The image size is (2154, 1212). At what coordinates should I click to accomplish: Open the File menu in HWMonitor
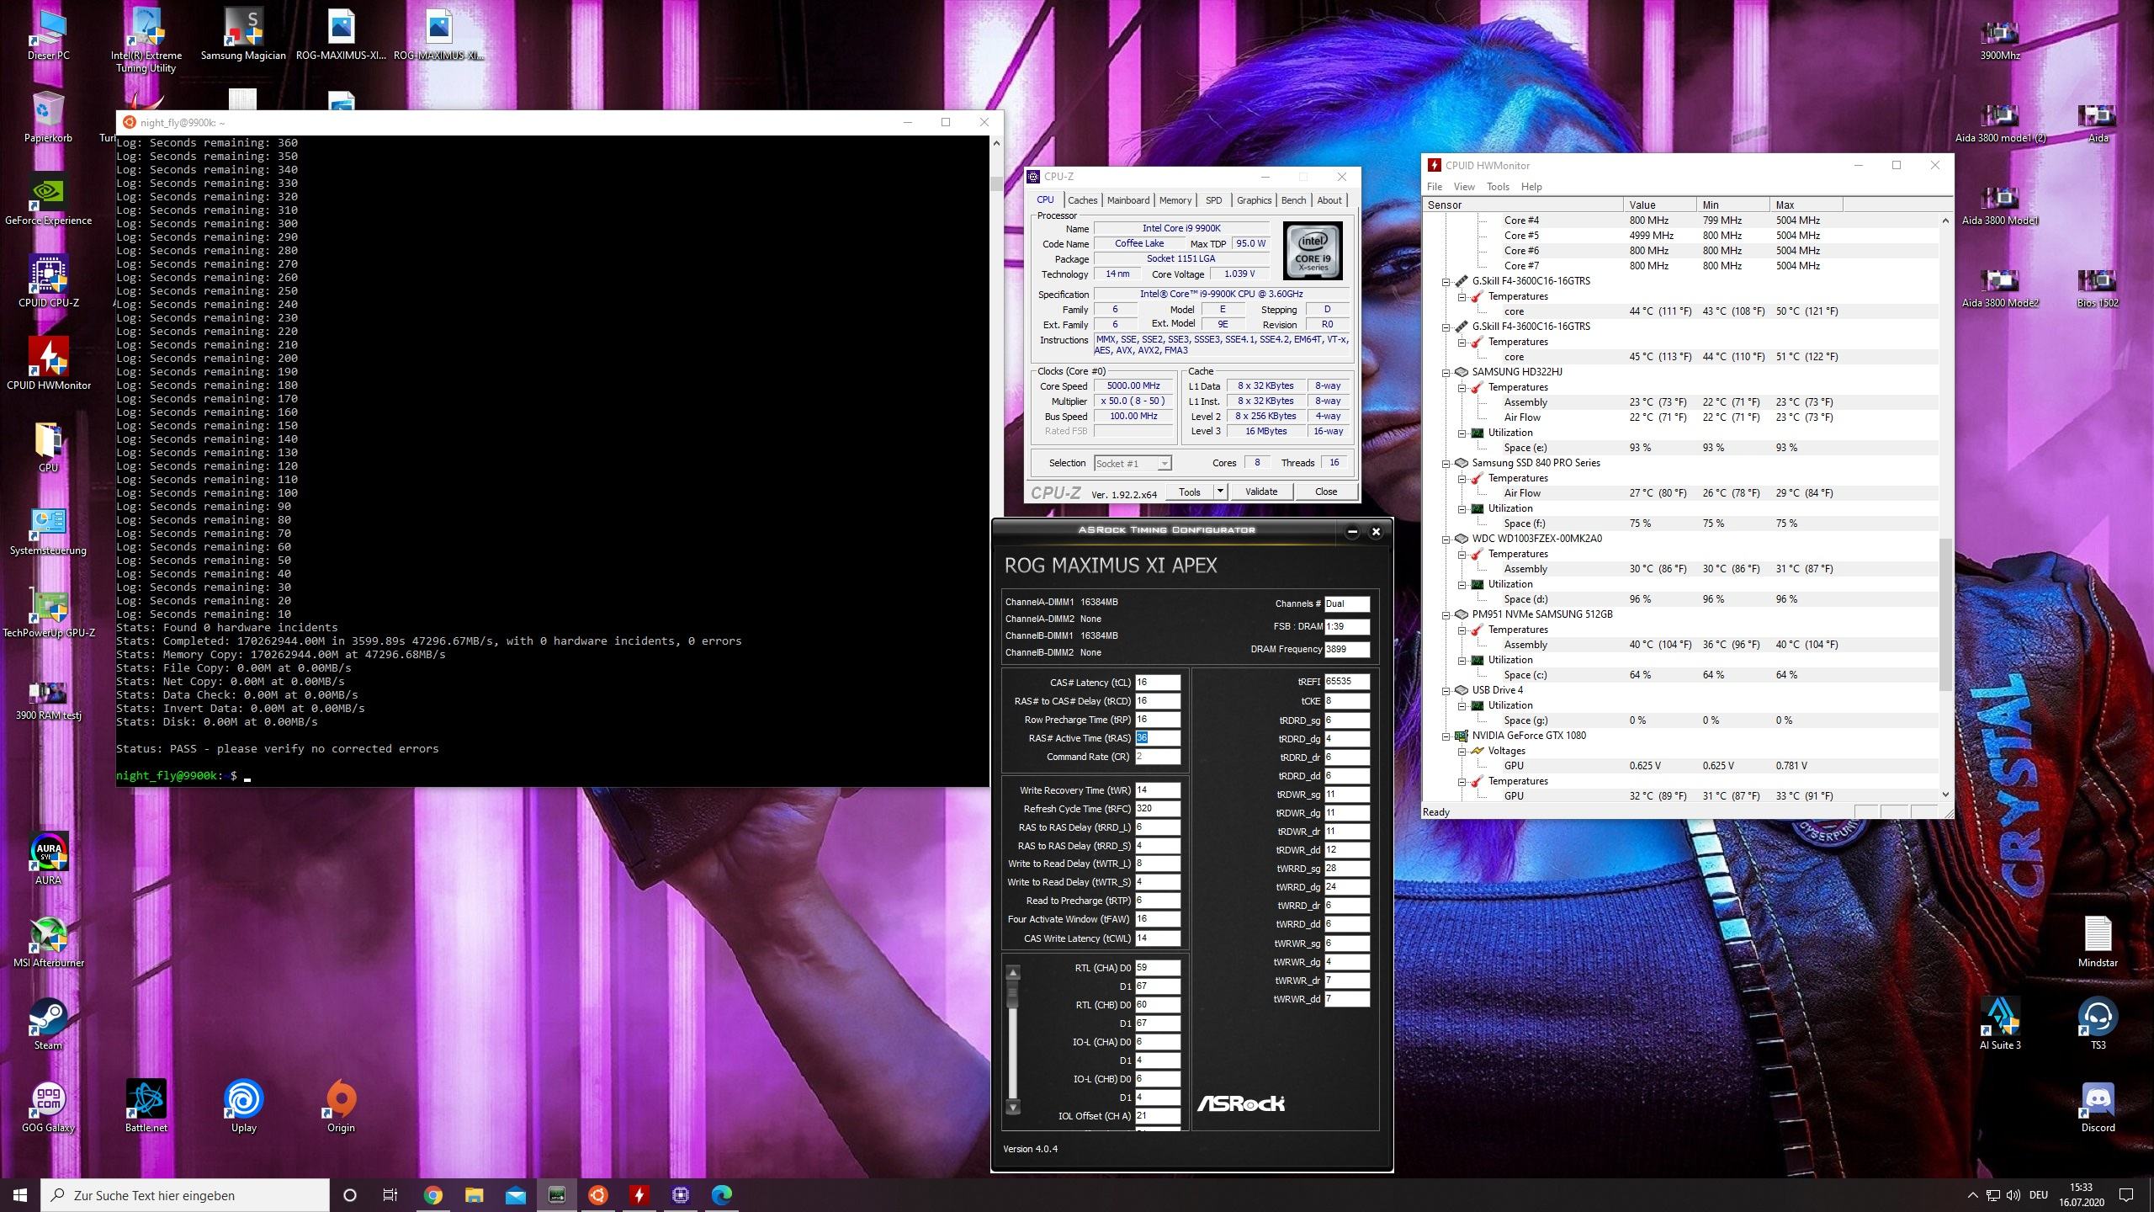(1434, 187)
